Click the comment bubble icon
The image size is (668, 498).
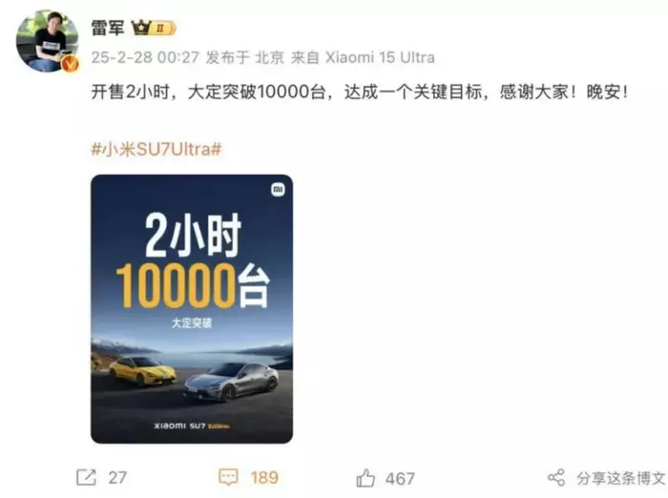228,478
